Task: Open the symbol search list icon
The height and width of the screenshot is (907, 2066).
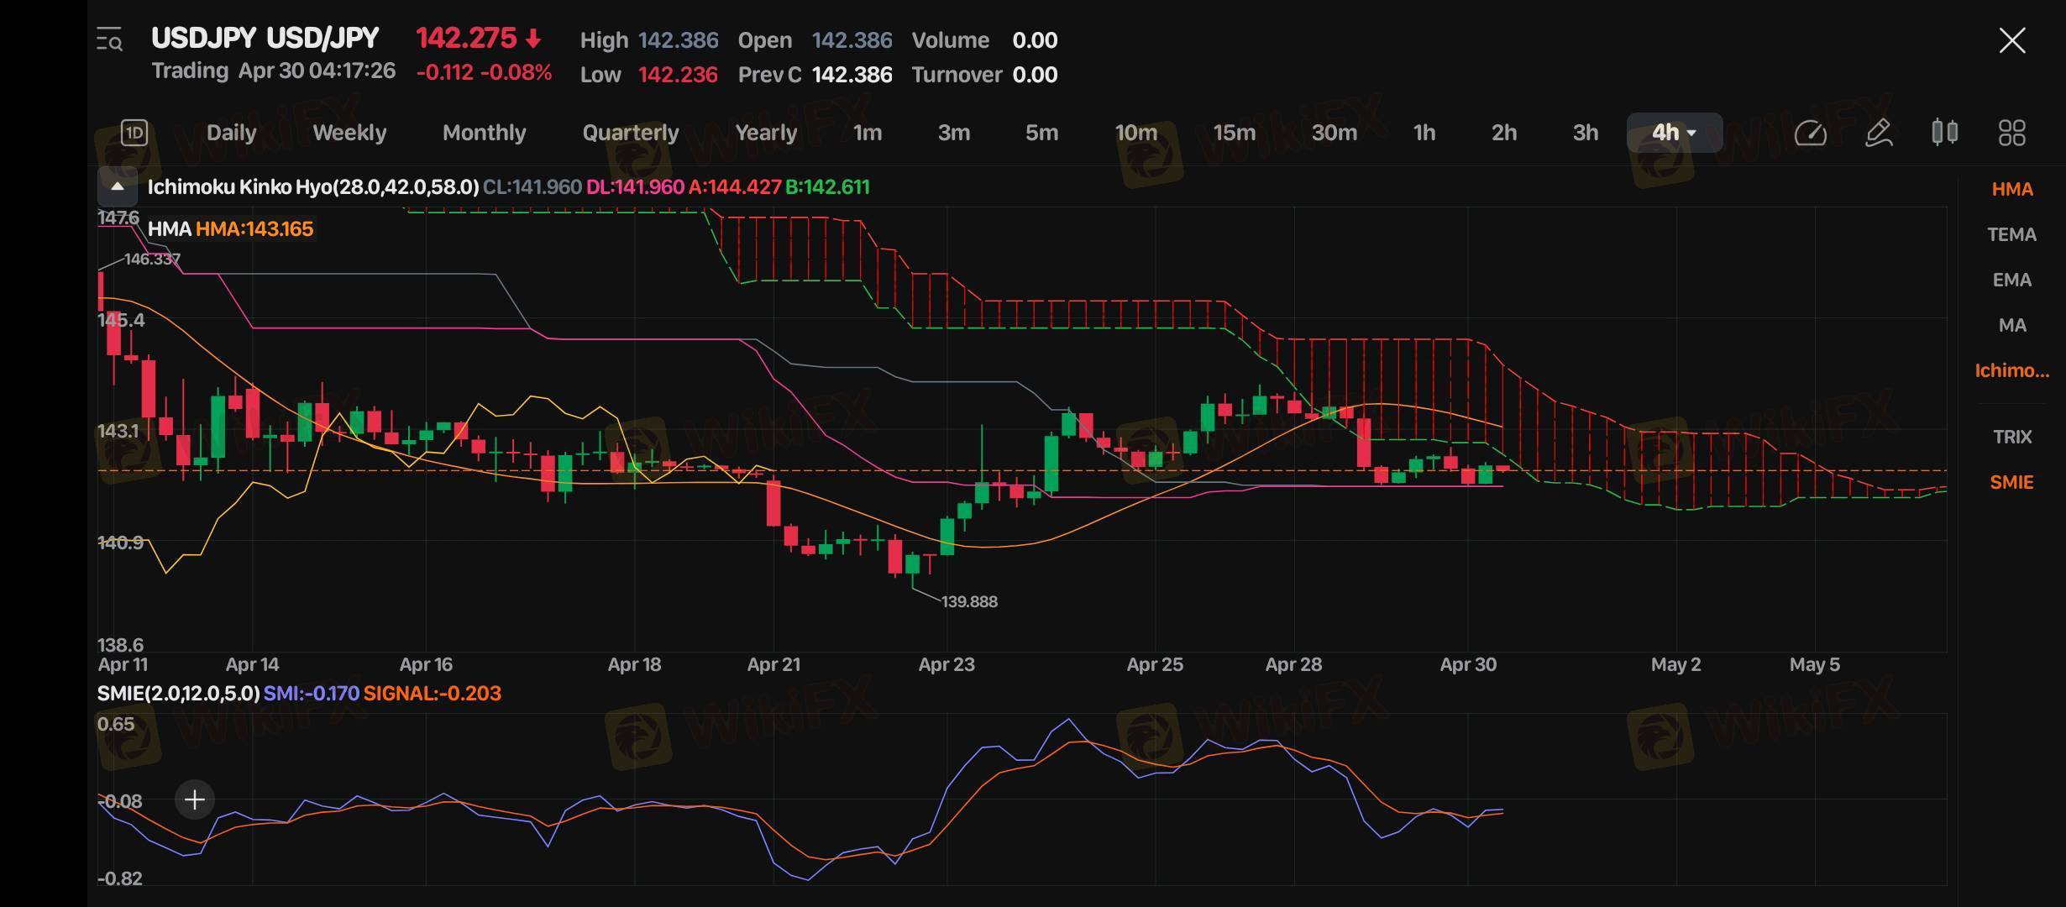Action: coord(109,39)
